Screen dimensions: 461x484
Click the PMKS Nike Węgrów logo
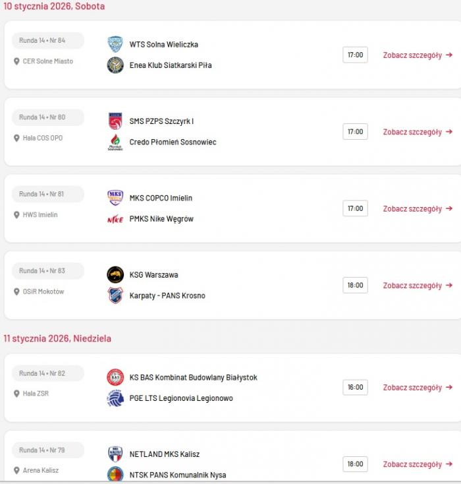tap(115, 219)
